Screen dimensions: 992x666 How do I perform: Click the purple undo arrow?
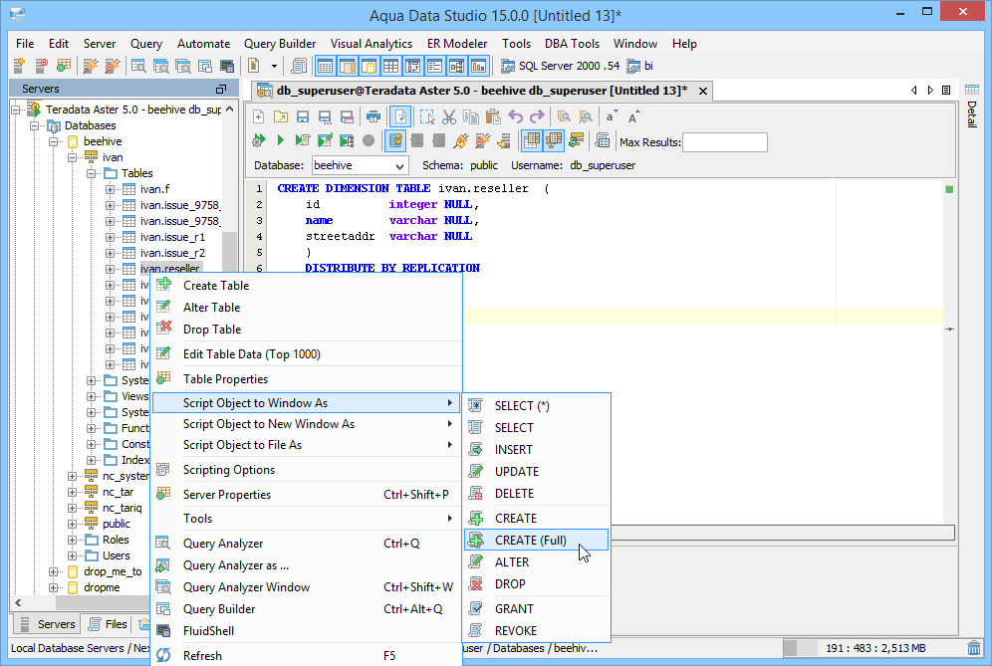click(x=516, y=117)
